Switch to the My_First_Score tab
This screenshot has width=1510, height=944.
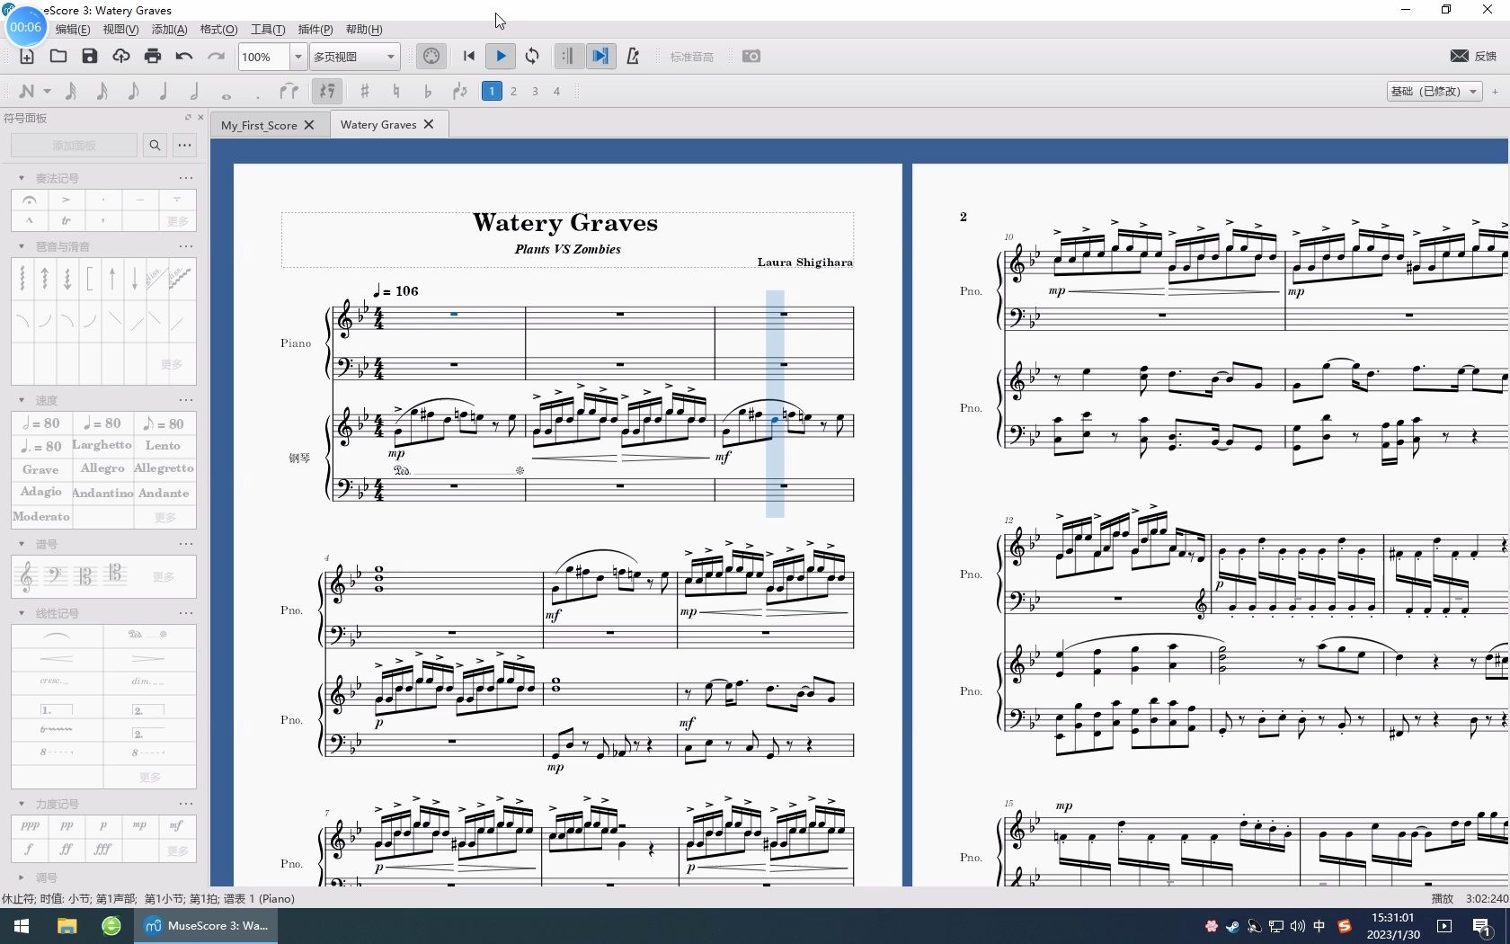point(259,125)
